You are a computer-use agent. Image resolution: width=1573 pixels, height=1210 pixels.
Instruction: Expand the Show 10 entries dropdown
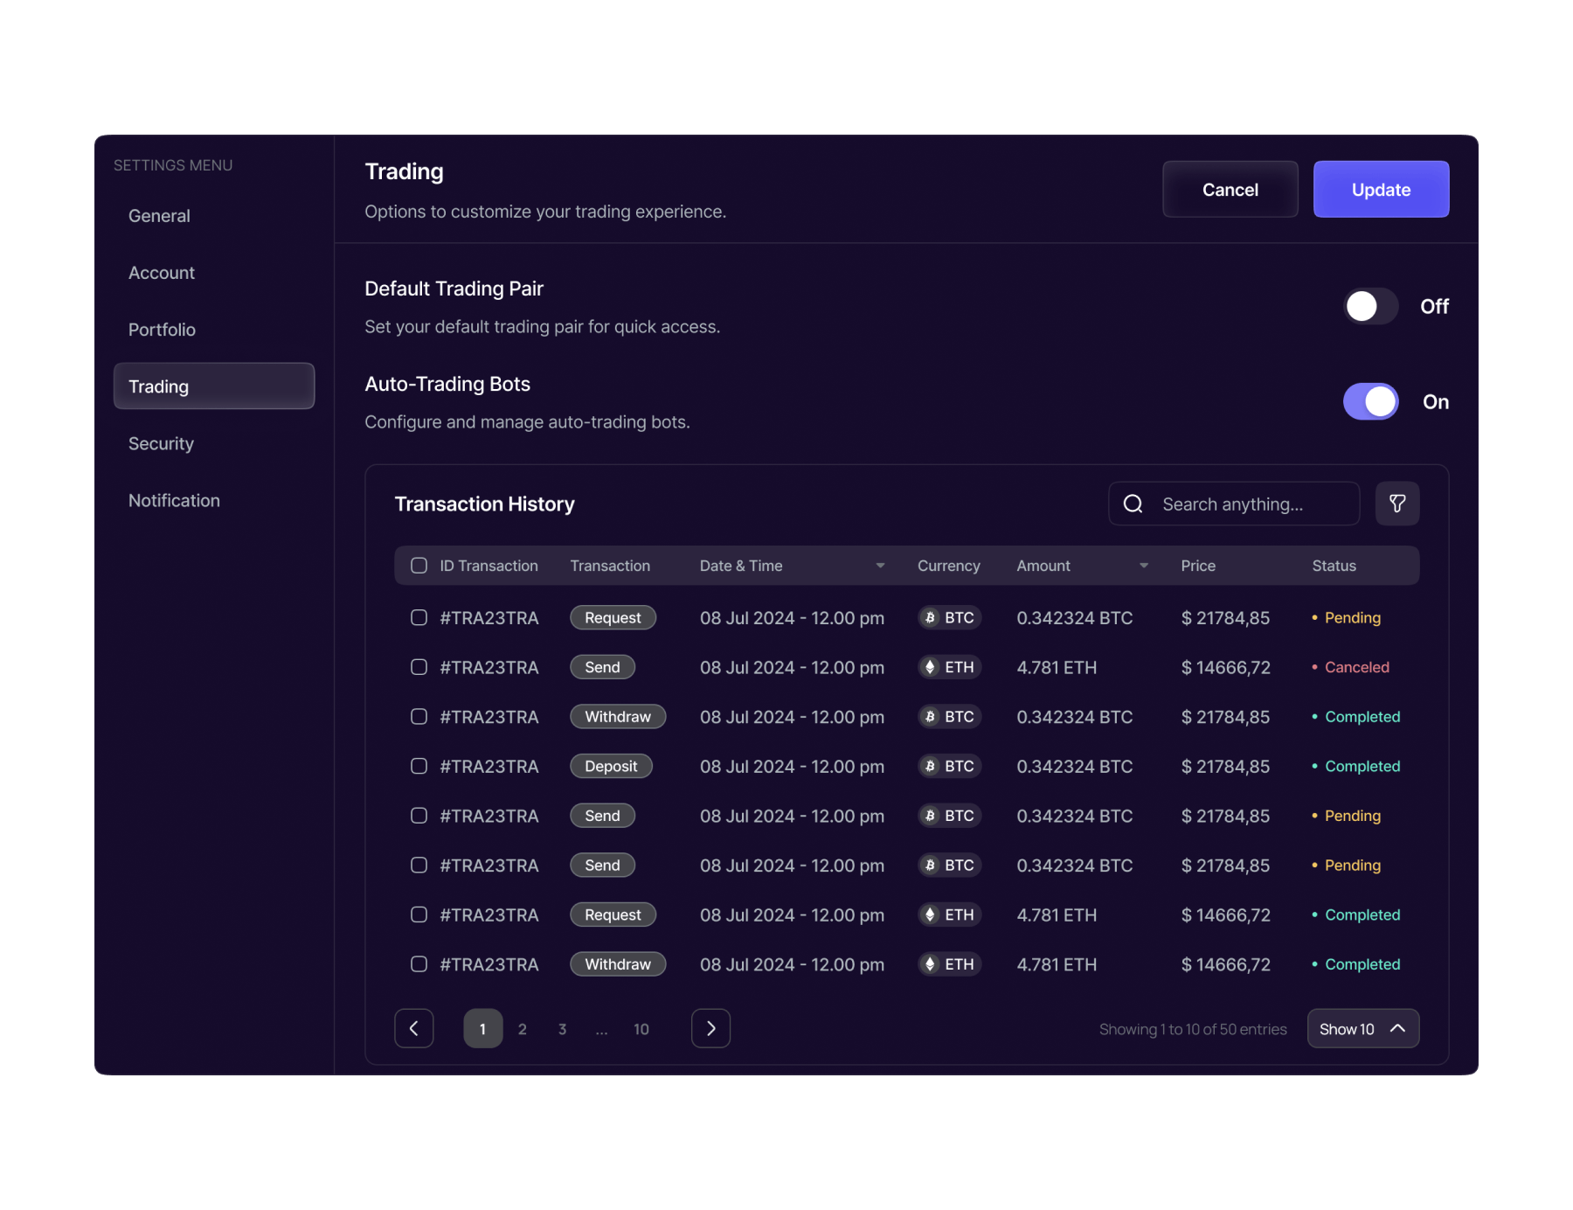(x=1362, y=1028)
